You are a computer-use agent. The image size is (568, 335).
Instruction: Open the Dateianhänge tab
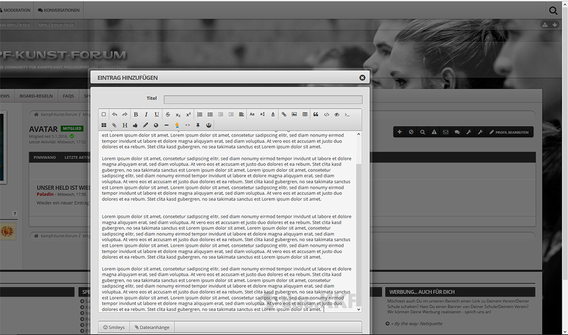[152, 327]
